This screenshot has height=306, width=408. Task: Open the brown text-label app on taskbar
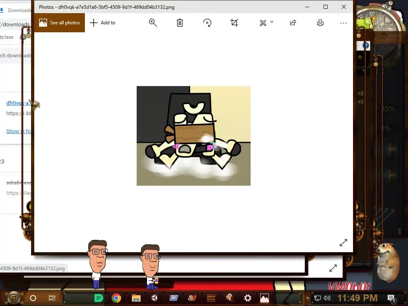(211, 298)
